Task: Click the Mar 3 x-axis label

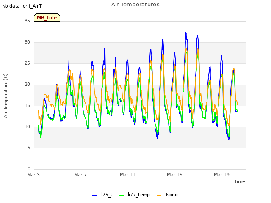Action: [33, 175]
